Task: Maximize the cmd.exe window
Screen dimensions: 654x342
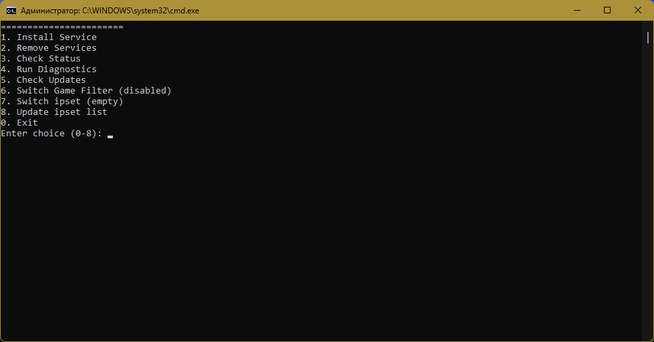Action: [x=607, y=11]
